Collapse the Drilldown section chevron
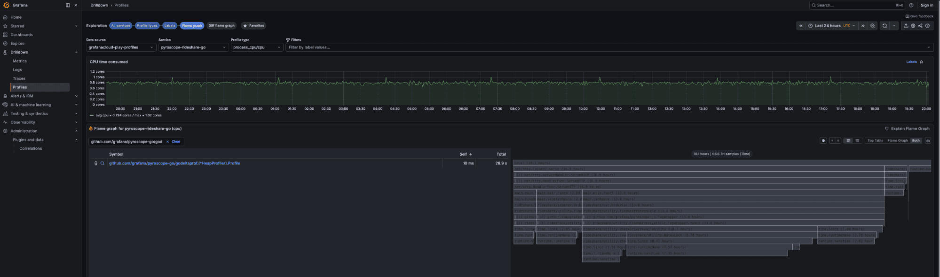 click(76, 53)
